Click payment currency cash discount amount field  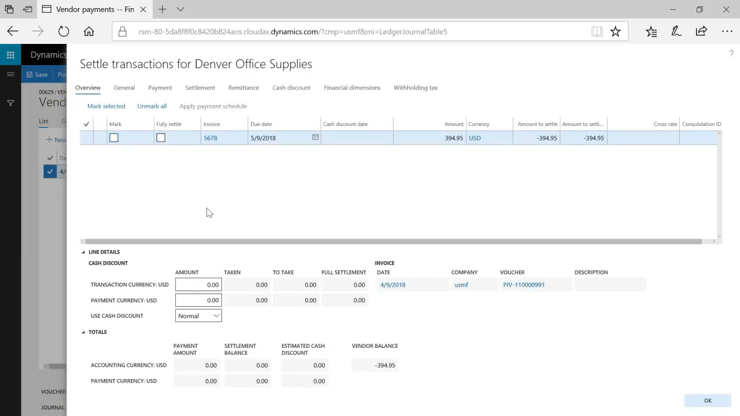pos(198,300)
